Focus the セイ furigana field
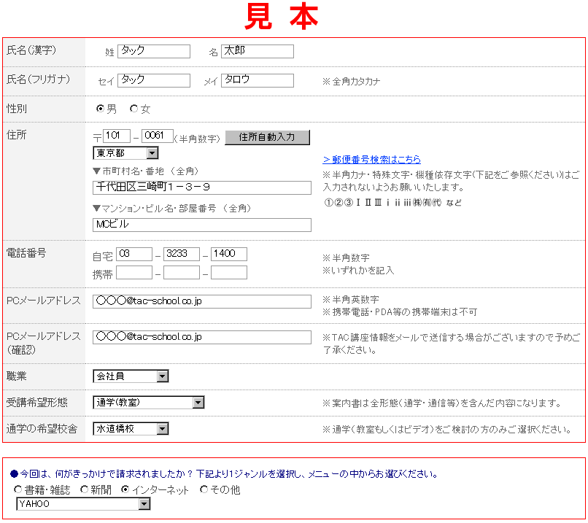Image resolution: width=588 pixels, height=523 pixels. tap(153, 80)
